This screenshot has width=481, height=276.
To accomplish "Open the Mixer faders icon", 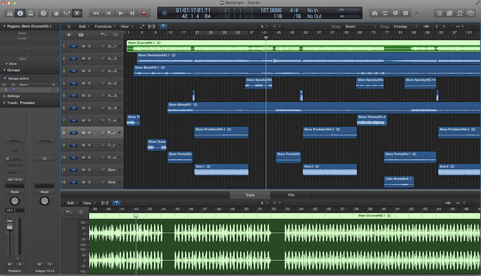I will (66, 13).
